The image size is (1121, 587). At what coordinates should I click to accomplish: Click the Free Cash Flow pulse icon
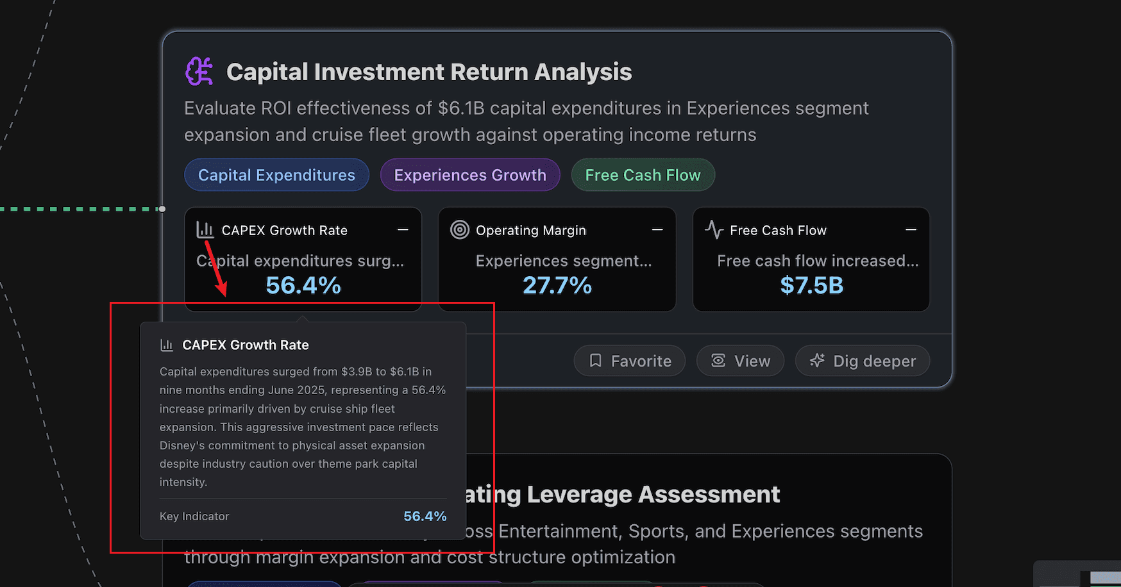point(714,229)
